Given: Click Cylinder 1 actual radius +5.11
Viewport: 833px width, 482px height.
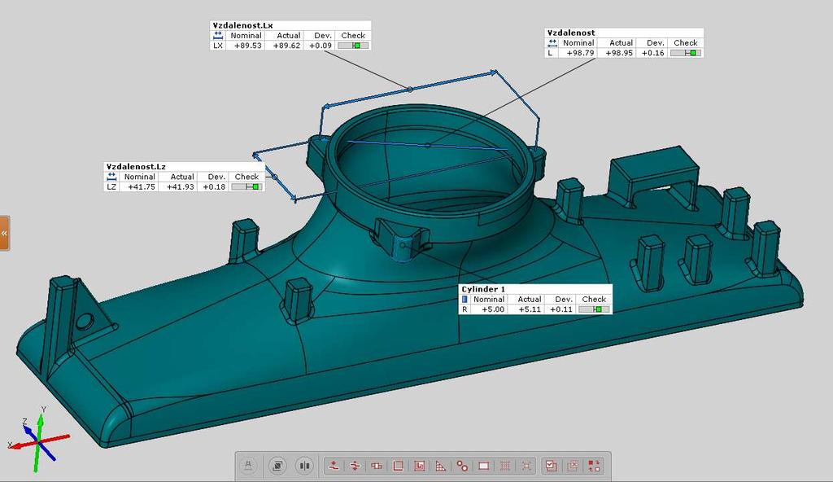Looking at the screenshot, I should click(x=530, y=309).
